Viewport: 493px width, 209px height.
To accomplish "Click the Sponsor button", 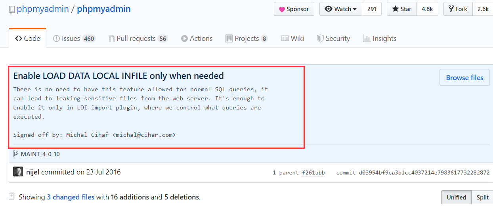I will tap(294, 9).
